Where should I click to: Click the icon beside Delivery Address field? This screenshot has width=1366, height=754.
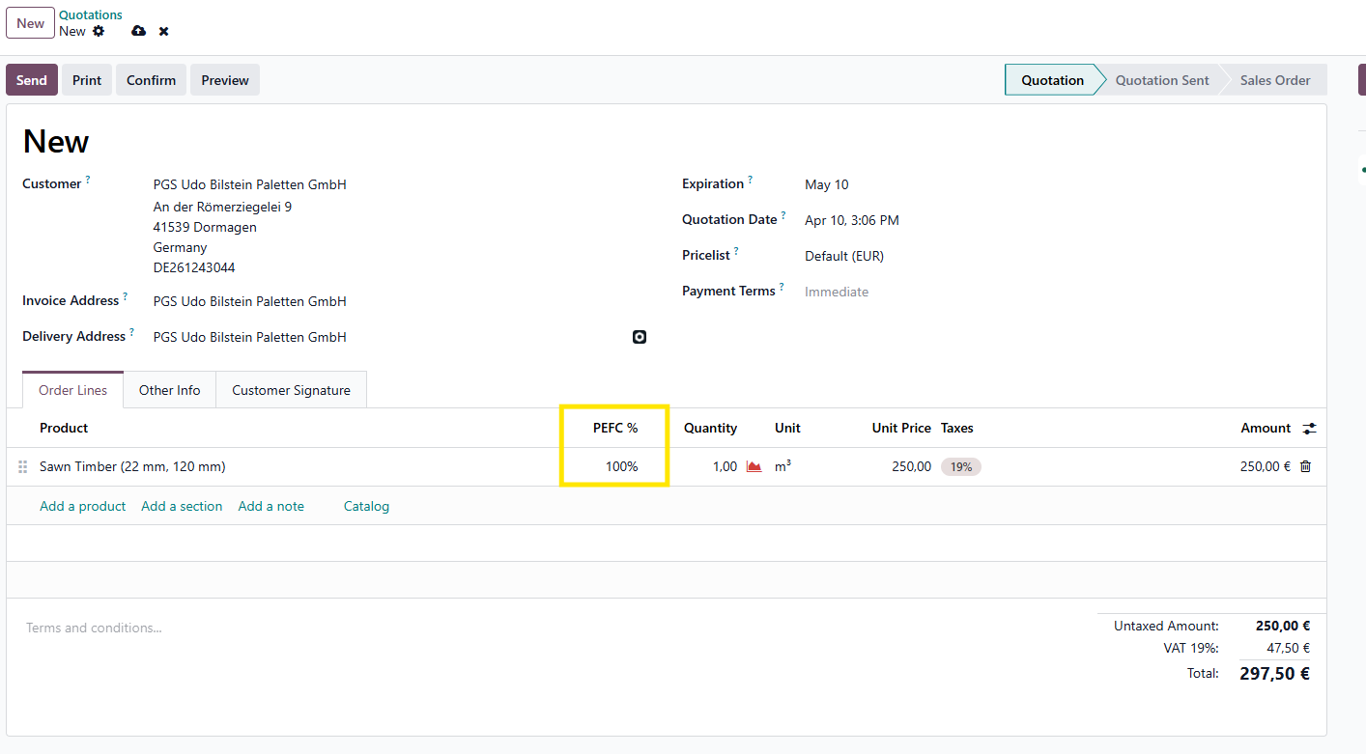[640, 337]
